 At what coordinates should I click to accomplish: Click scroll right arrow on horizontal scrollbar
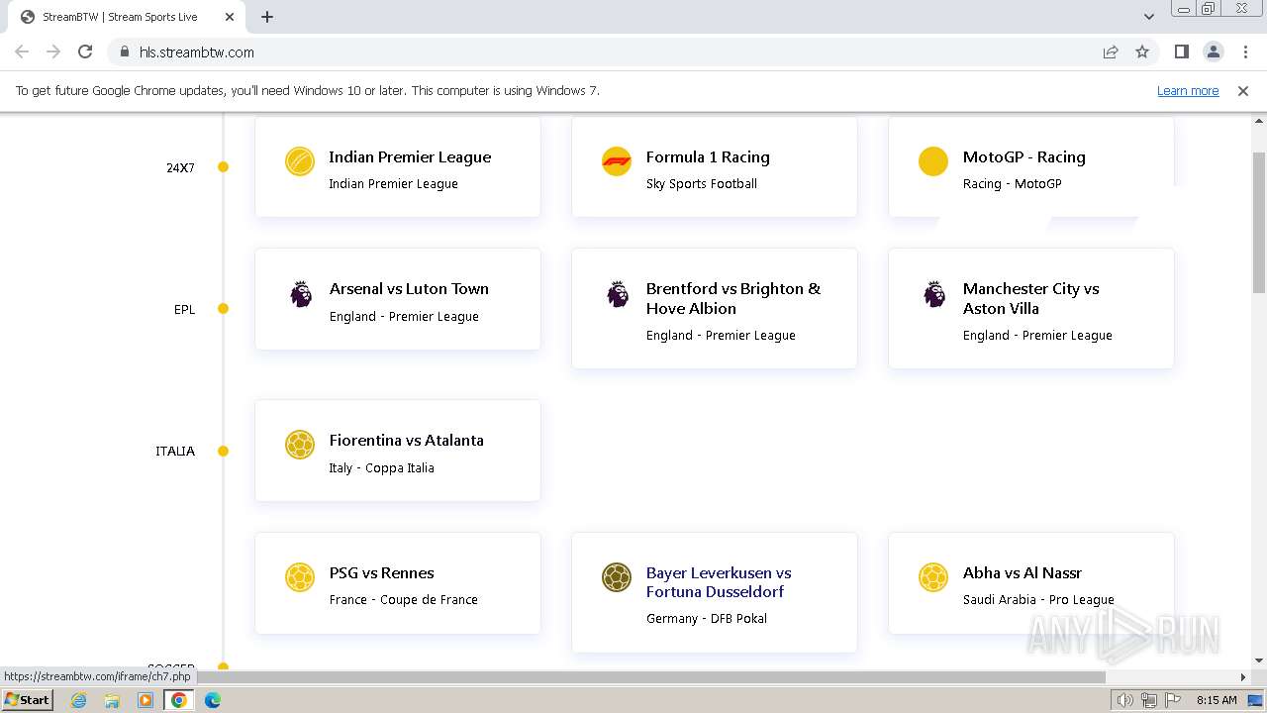click(x=1243, y=677)
